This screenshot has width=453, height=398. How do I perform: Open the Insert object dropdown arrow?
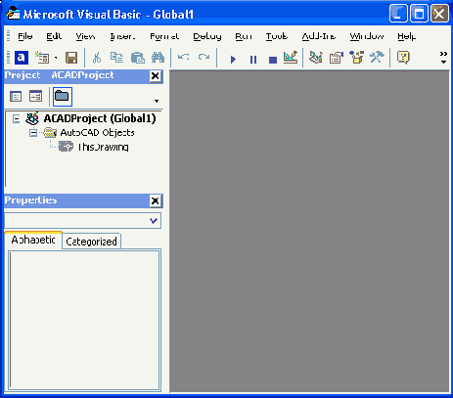click(56, 59)
